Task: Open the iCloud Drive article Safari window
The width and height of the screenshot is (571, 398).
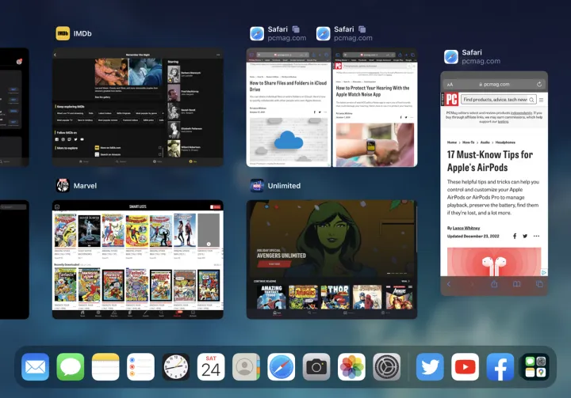Action: (x=289, y=107)
